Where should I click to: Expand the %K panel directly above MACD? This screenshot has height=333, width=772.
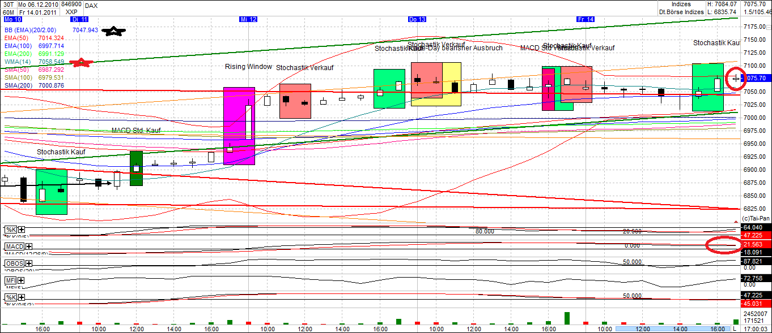pos(22,230)
